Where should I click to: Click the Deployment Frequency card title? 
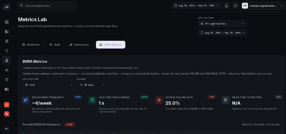[x=48, y=97]
